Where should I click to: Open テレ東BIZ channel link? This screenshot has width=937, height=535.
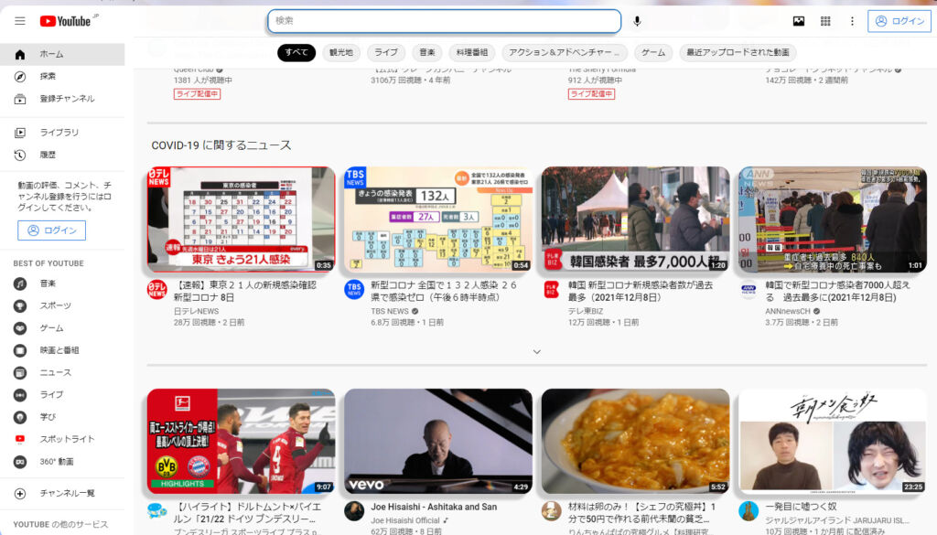[586, 311]
